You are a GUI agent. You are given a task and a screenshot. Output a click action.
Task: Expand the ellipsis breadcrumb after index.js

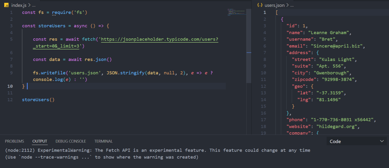tap(34, 5)
